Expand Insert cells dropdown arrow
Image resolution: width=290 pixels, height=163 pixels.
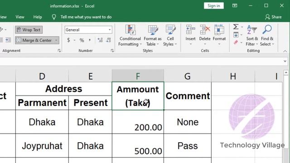pyautogui.click(x=190, y=44)
